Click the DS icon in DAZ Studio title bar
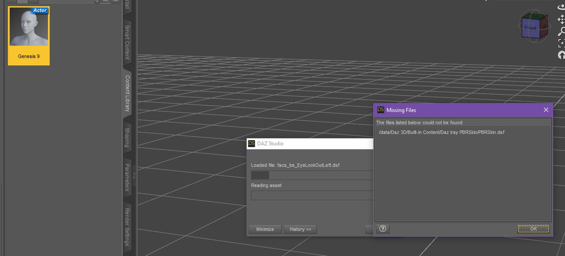565x256 pixels. pyautogui.click(x=252, y=143)
